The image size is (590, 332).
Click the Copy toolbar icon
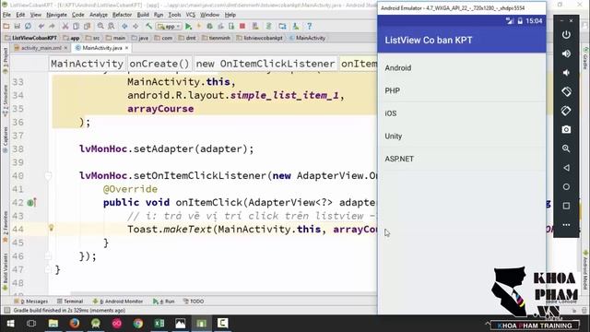click(76, 27)
